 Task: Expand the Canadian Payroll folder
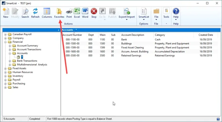click(5, 35)
